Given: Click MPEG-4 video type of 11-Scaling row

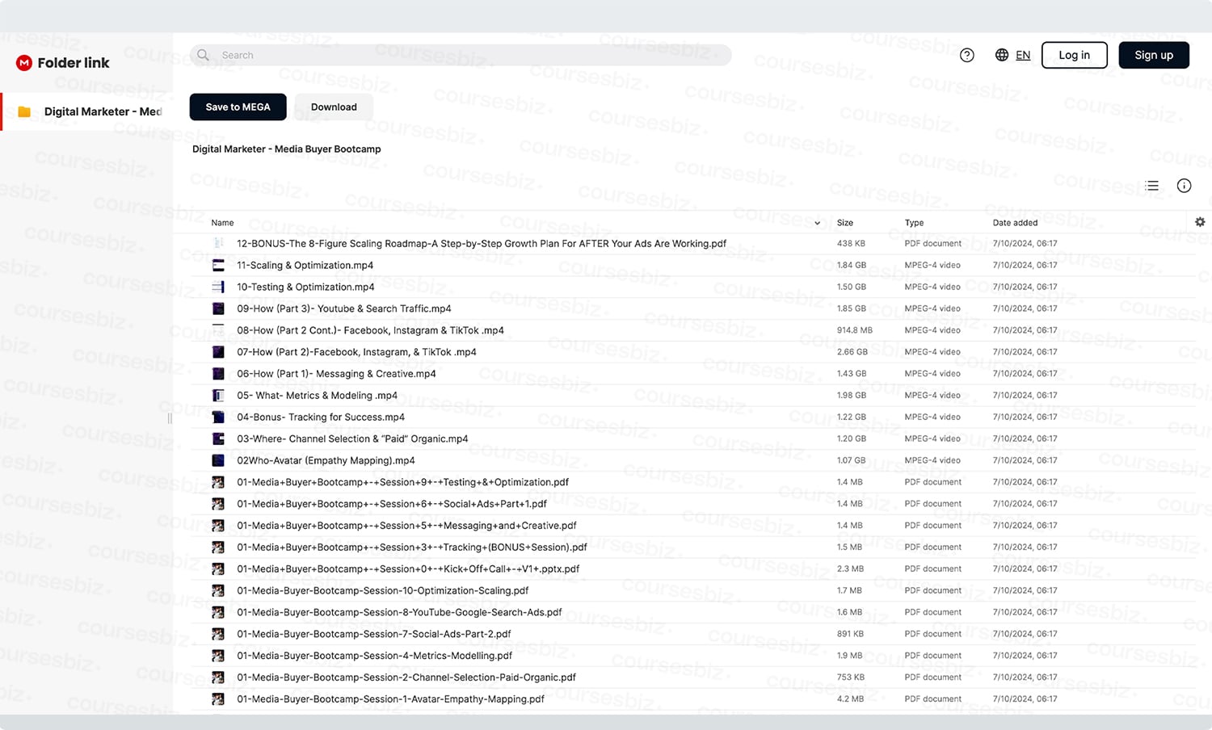Looking at the screenshot, I should pyautogui.click(x=932, y=265).
